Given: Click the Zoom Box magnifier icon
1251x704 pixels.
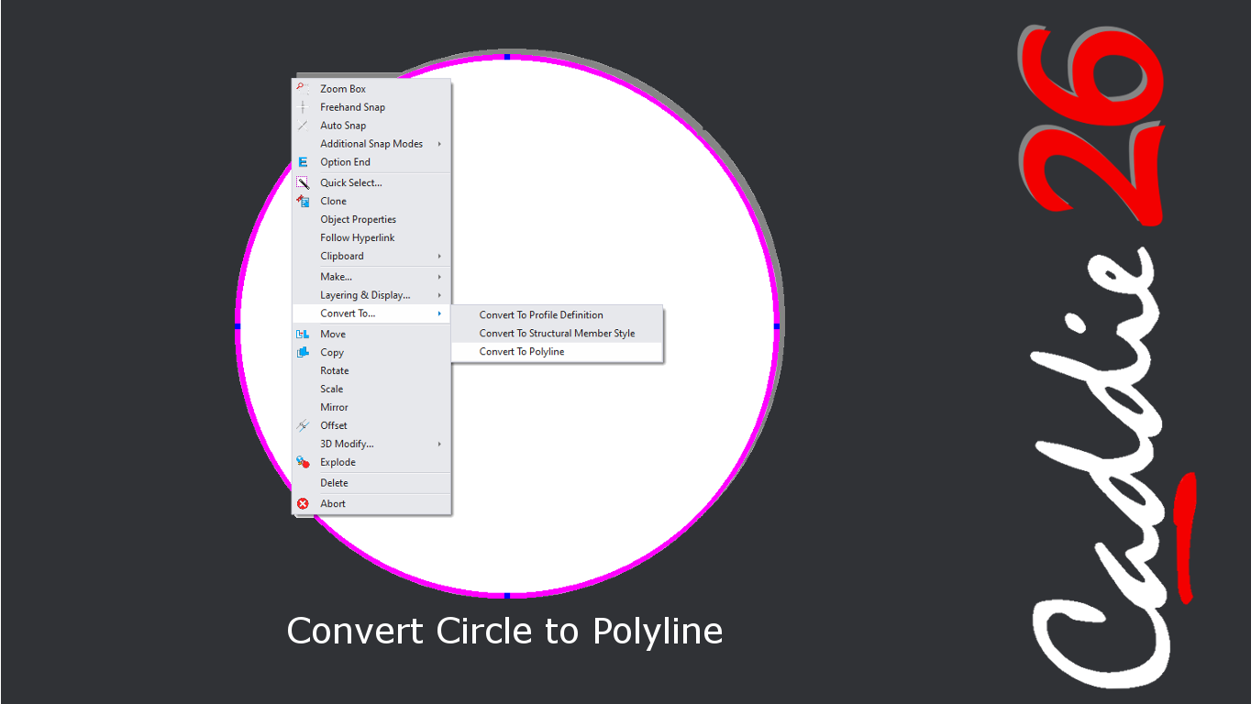Looking at the screenshot, I should [x=303, y=88].
